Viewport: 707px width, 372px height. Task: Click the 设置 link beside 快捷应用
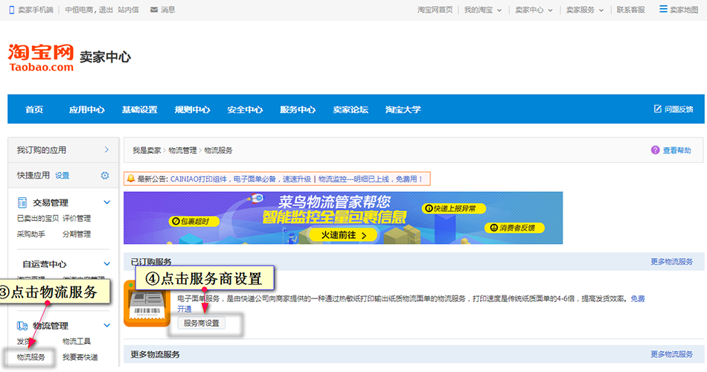(63, 176)
